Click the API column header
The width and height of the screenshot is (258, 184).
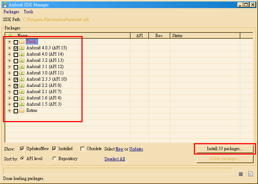tap(140, 35)
